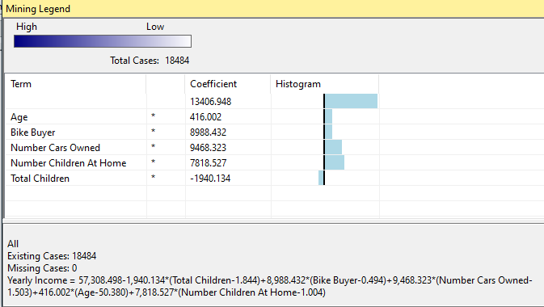Screen dimensions: 544x307
Task: Click the 'All' node label in the description
Action: pos(13,243)
